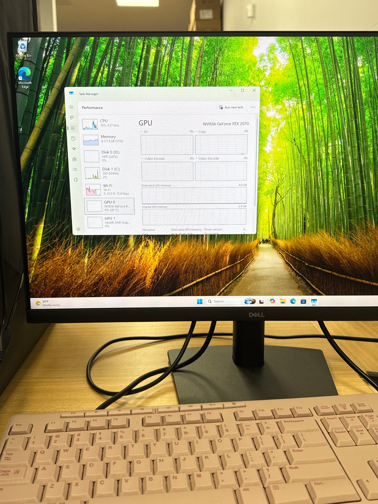Select Disk 0 (D:) HDD entry
This screenshot has height=504, width=378.
(108, 156)
